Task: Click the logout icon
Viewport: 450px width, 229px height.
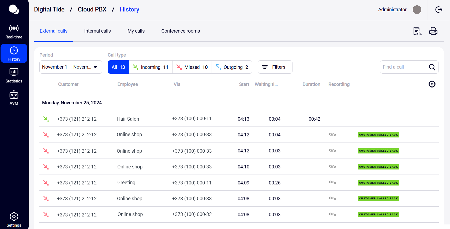Action: coord(439,10)
